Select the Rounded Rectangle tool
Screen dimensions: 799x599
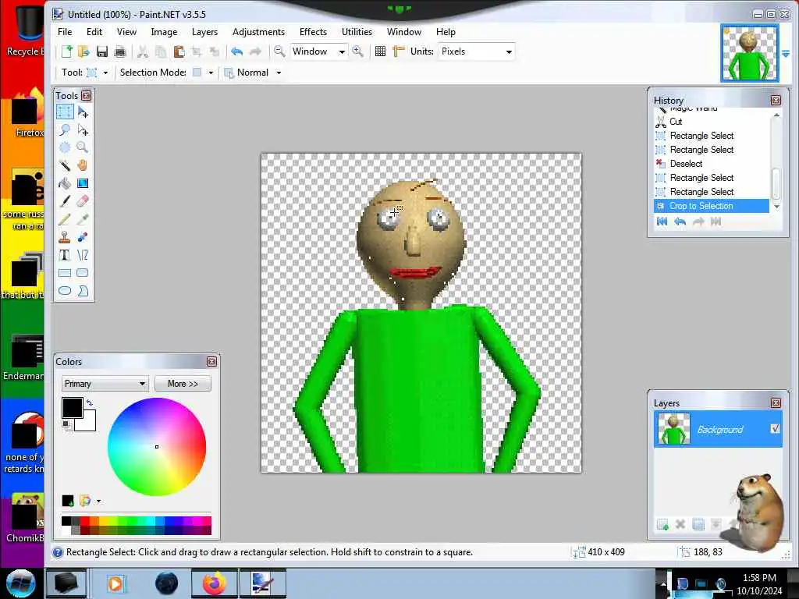pyautogui.click(x=83, y=273)
